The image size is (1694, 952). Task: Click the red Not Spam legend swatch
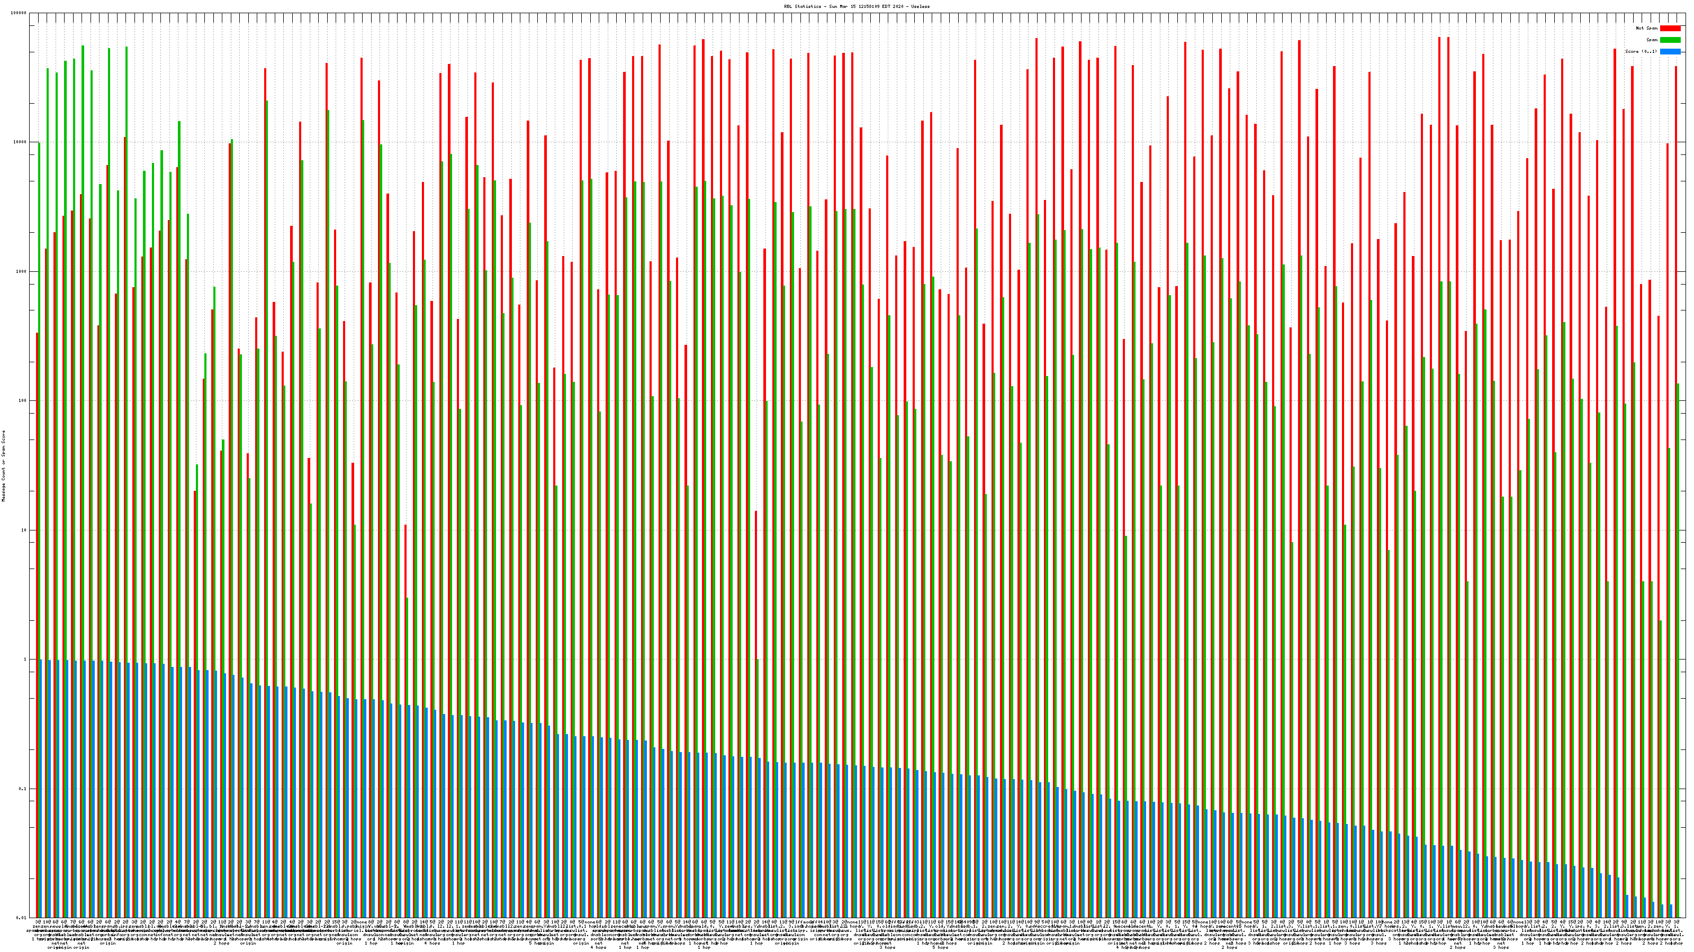tap(1670, 28)
